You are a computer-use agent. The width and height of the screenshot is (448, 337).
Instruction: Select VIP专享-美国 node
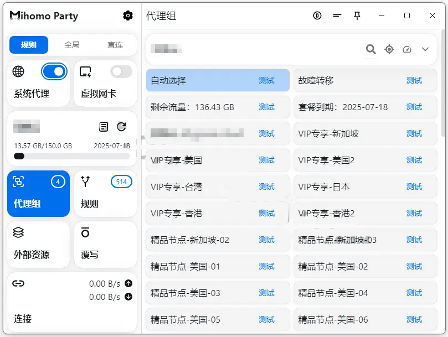(218, 160)
